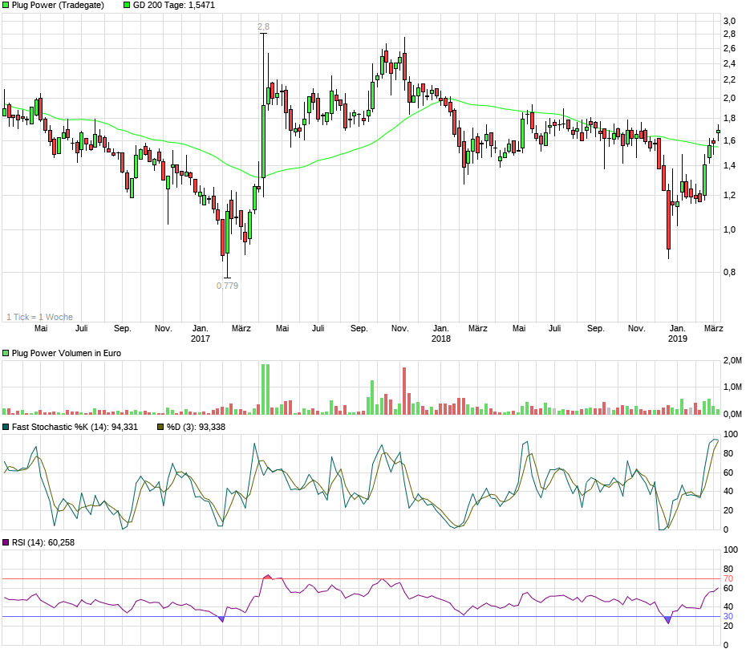Click the 0,779 low price annotation

click(x=227, y=286)
